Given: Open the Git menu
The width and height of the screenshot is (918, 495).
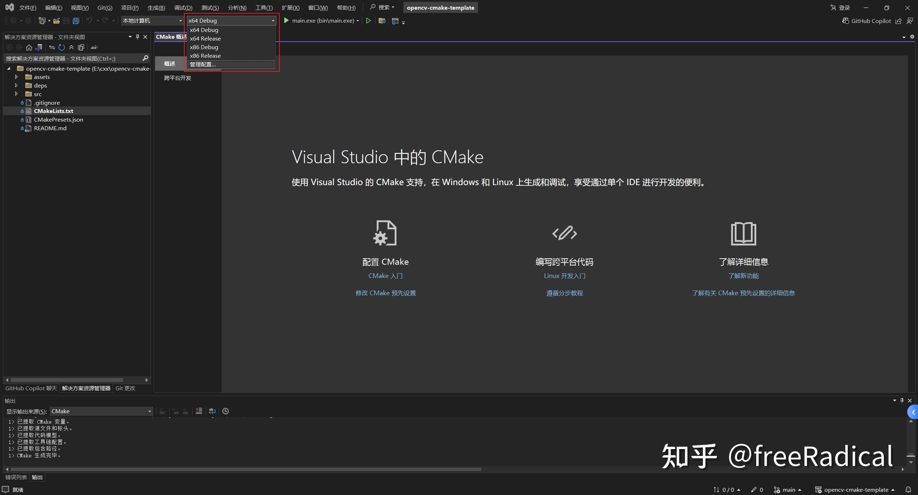Looking at the screenshot, I should click(x=104, y=7).
